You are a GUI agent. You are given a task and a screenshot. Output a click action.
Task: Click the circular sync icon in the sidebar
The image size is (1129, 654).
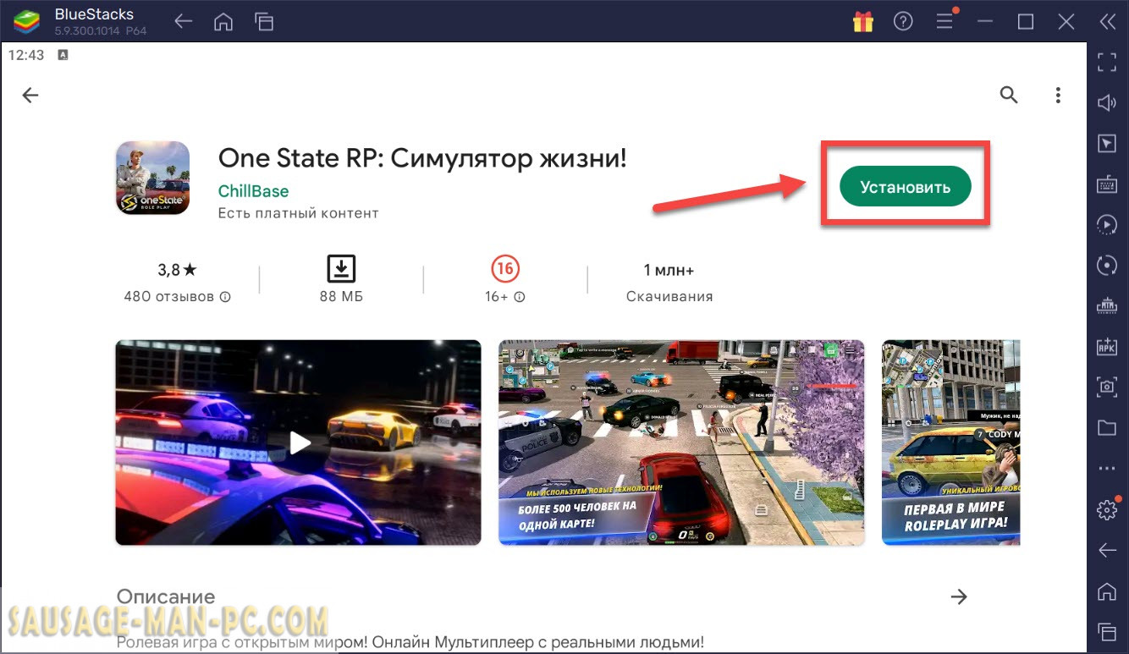[x=1106, y=265]
